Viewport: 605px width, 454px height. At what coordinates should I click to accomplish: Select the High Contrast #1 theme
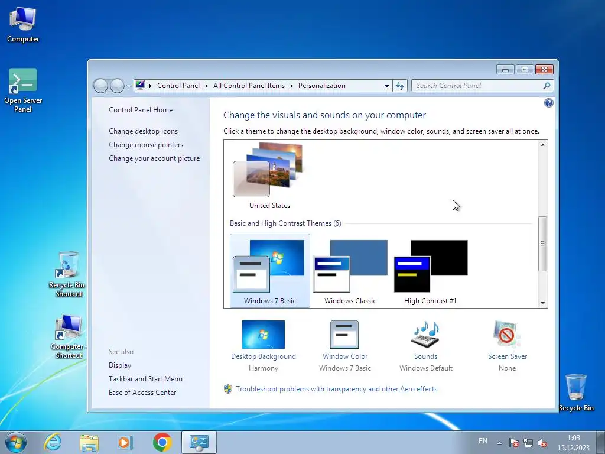tap(430, 271)
